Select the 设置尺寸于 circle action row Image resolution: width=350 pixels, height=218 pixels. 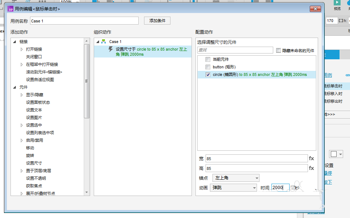(143, 51)
